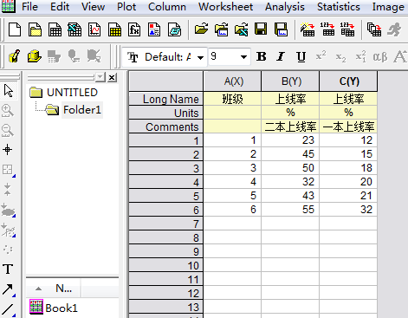This screenshot has height=318, width=408.
Task: Click the Open Excel icon
Action: [x=242, y=29]
